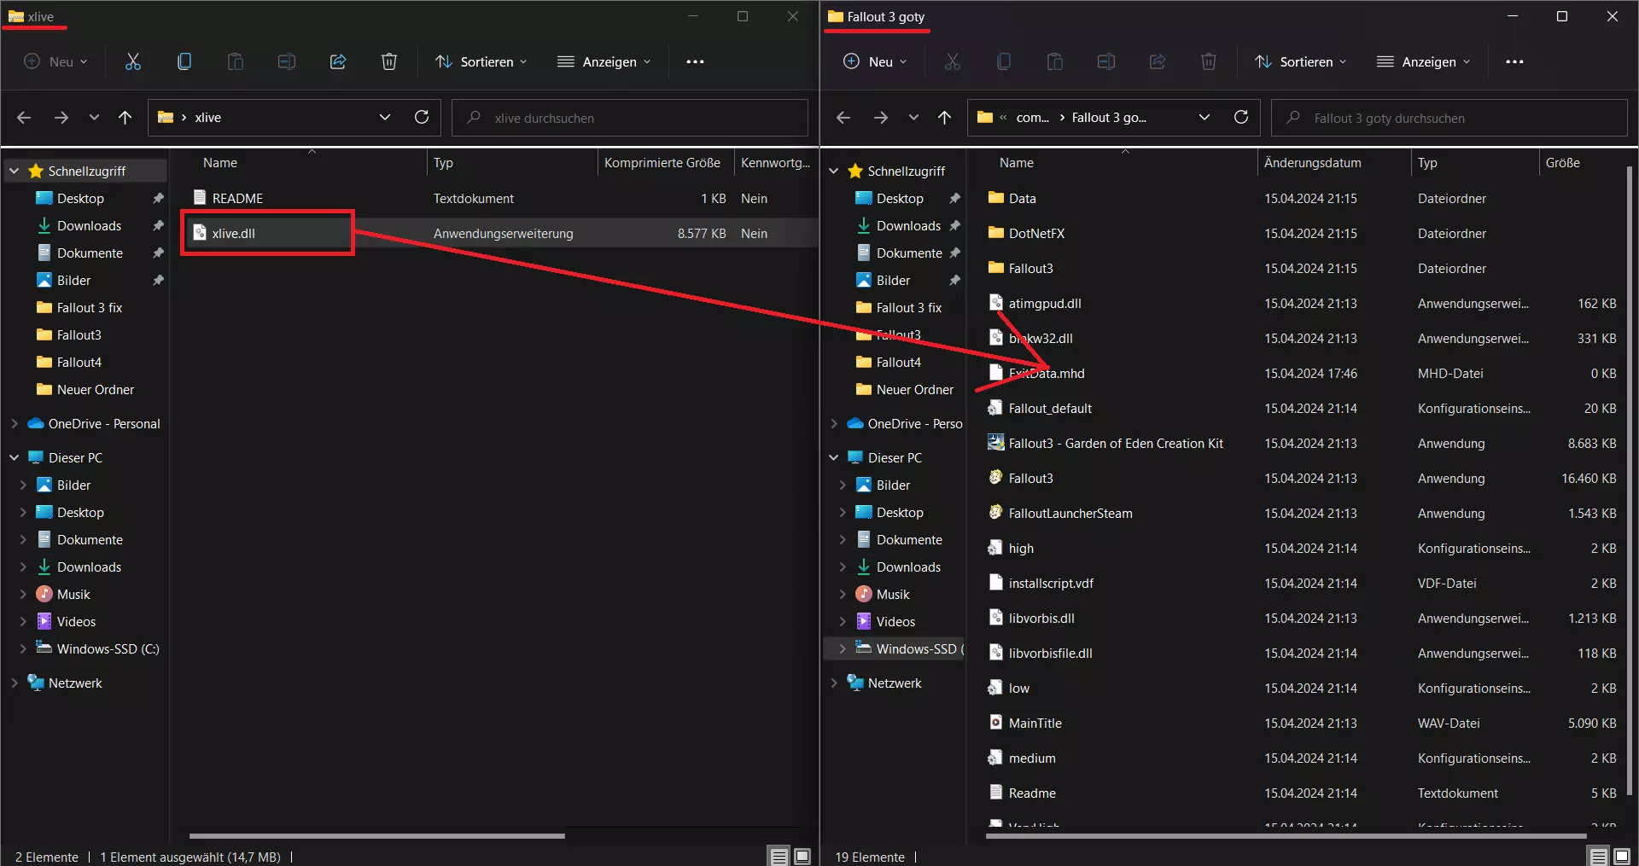Expand address bar history dropdown in xlive window
The image size is (1639, 866).
[x=385, y=117]
